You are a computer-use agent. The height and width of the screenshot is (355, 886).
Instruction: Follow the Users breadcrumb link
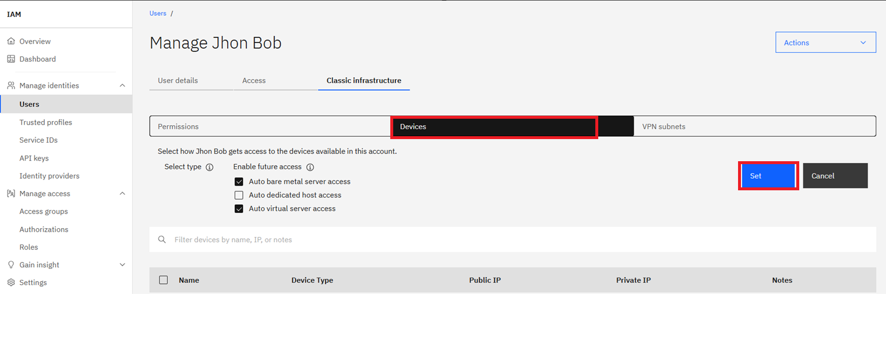pyautogui.click(x=158, y=13)
